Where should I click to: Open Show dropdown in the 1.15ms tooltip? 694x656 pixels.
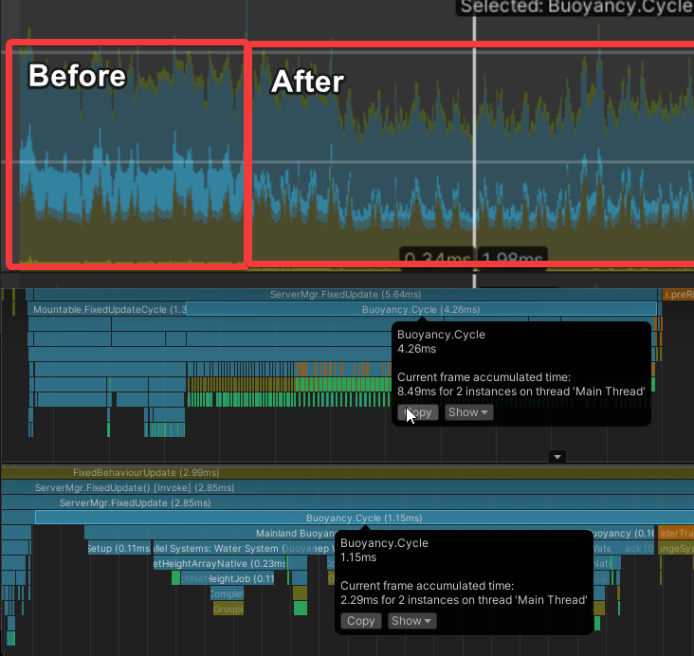pos(412,621)
